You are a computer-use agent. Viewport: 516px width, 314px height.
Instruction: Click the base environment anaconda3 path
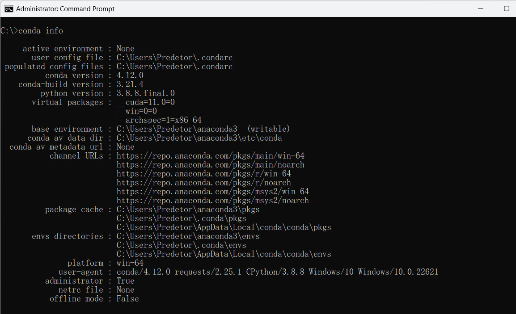coord(177,129)
